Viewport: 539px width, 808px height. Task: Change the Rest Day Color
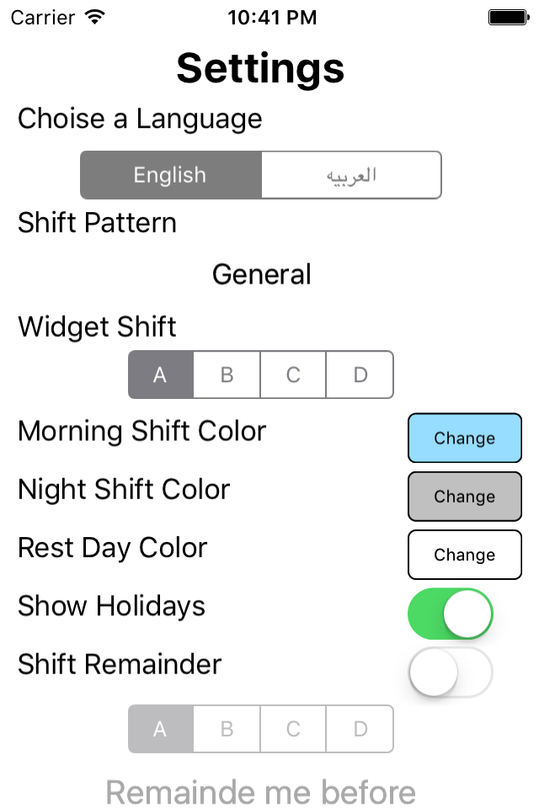click(x=464, y=555)
